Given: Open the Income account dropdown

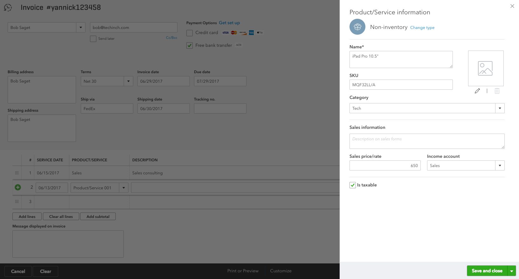Looking at the screenshot, I should (x=500, y=165).
